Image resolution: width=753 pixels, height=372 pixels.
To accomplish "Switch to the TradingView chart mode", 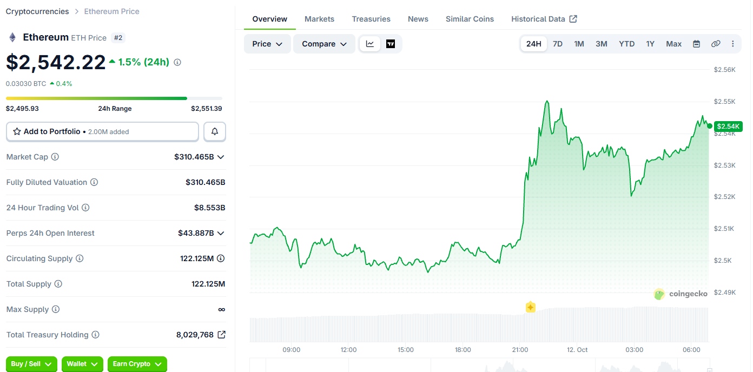I will click(x=391, y=44).
